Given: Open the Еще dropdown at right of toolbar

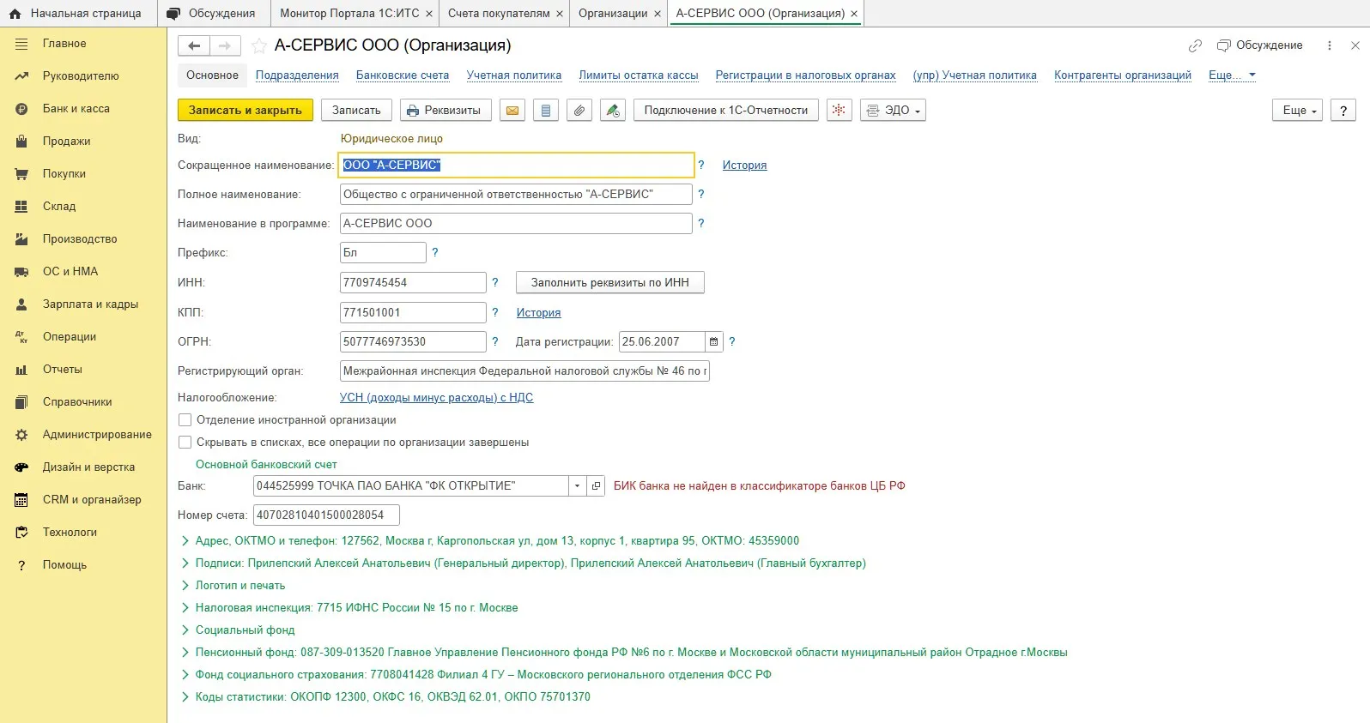Looking at the screenshot, I should (1297, 111).
